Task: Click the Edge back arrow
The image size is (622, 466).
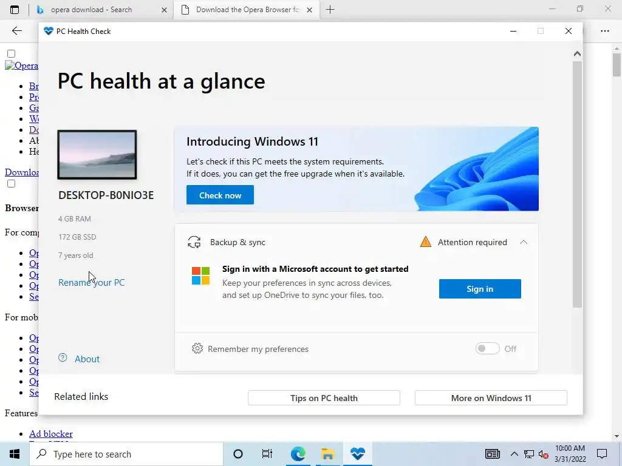Action: point(16,31)
